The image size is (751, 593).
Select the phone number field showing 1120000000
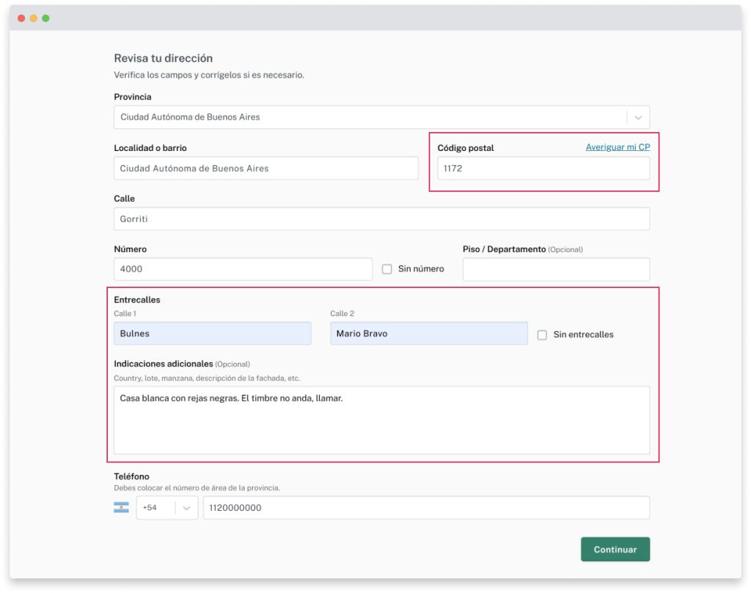pyautogui.click(x=425, y=507)
